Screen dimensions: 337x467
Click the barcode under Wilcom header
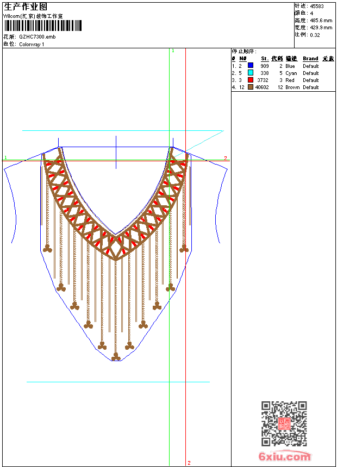click(43, 26)
